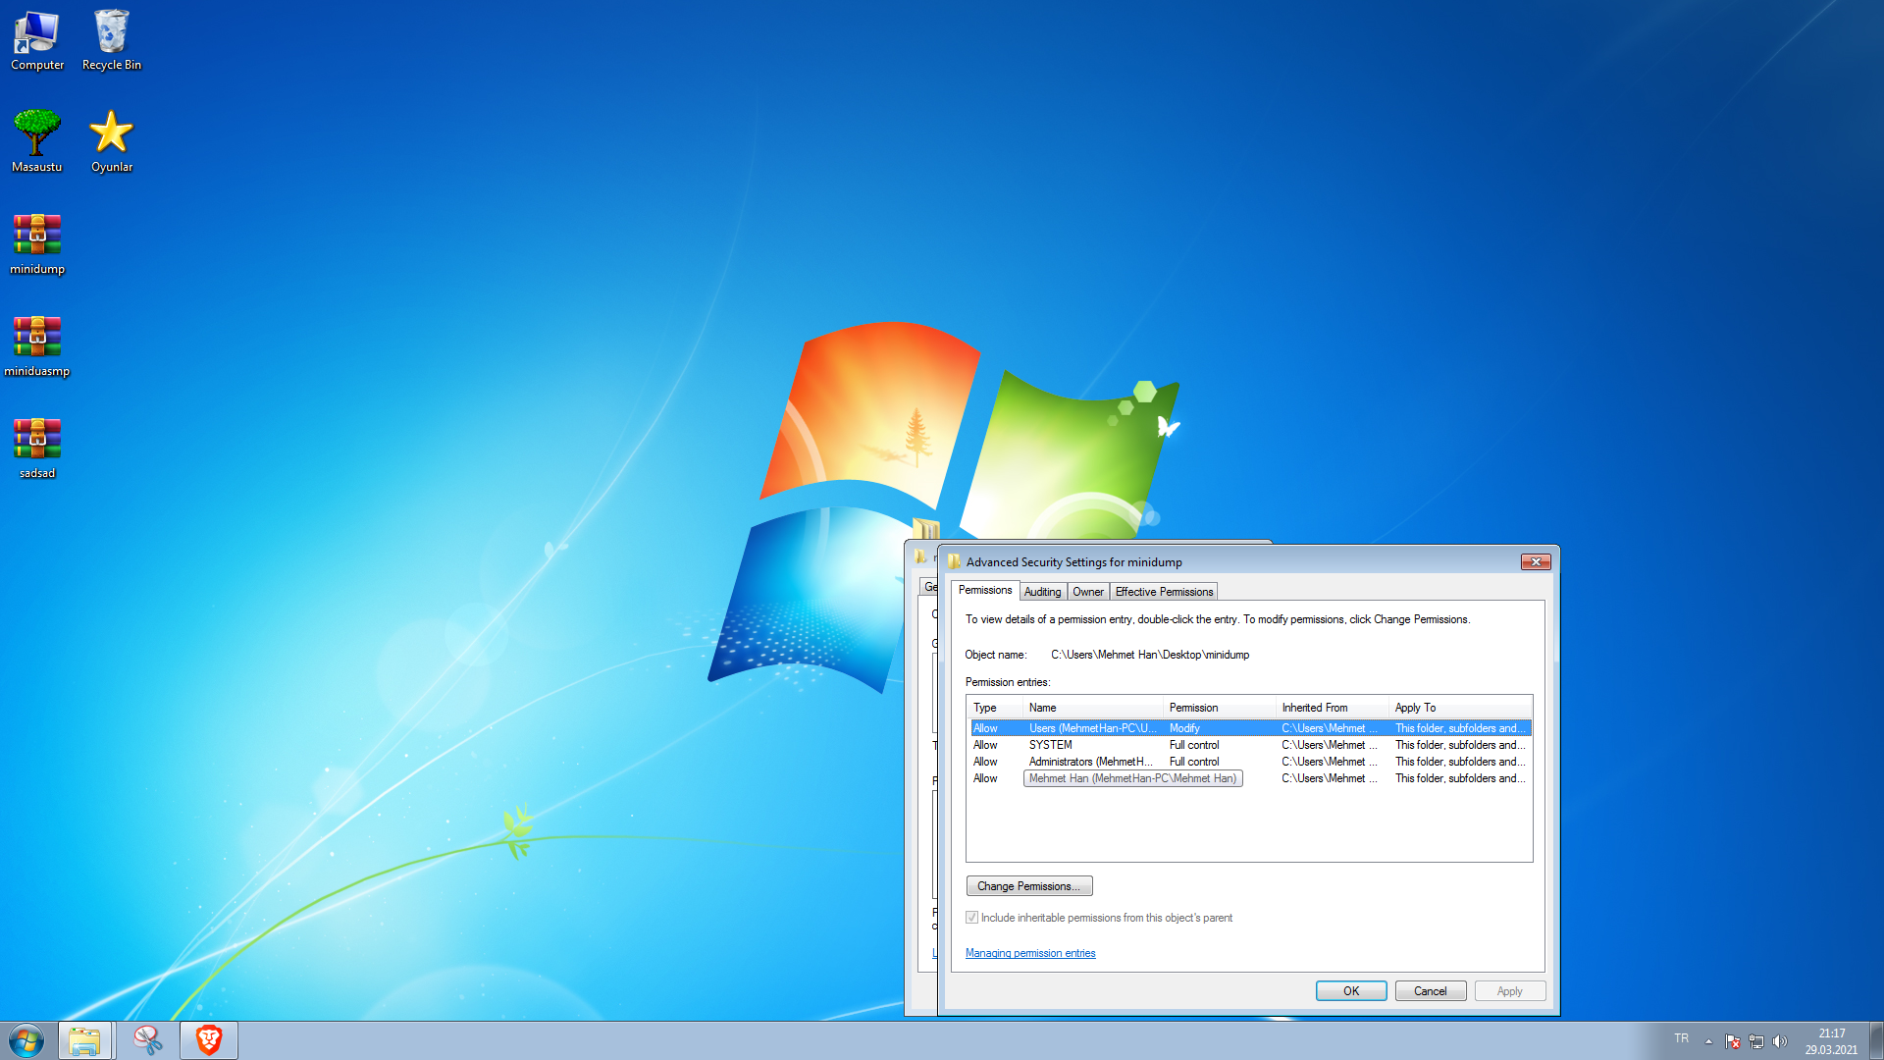
Task: Show hidden tray icons arrow
Action: click(x=1708, y=1041)
